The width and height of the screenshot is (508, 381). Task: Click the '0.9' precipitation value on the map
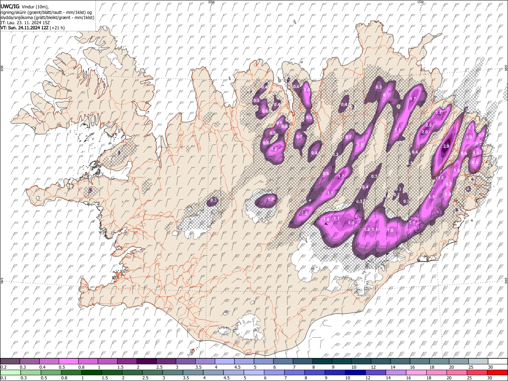tap(360, 144)
